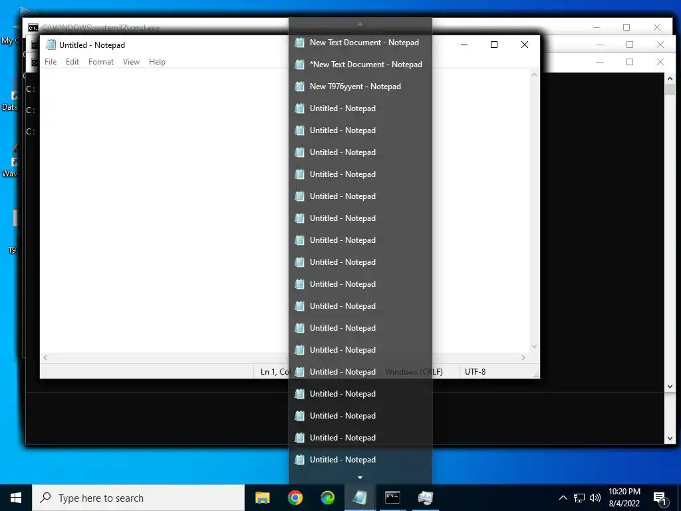Open network status from the system tray
Viewport: 681px width, 511px height.
pyautogui.click(x=579, y=498)
